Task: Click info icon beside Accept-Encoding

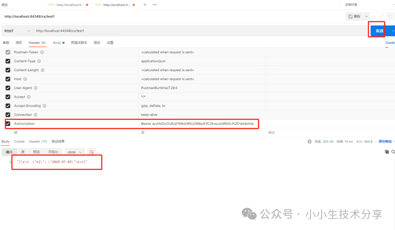Action: coord(44,106)
